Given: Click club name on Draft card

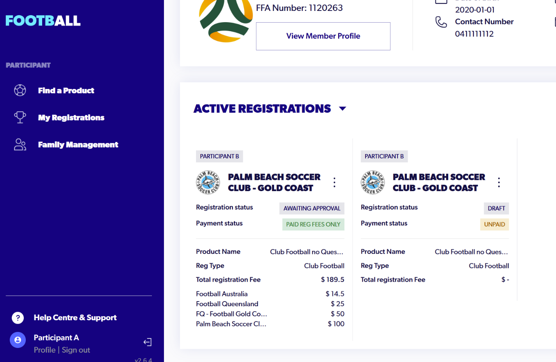Looking at the screenshot, I should click(439, 183).
